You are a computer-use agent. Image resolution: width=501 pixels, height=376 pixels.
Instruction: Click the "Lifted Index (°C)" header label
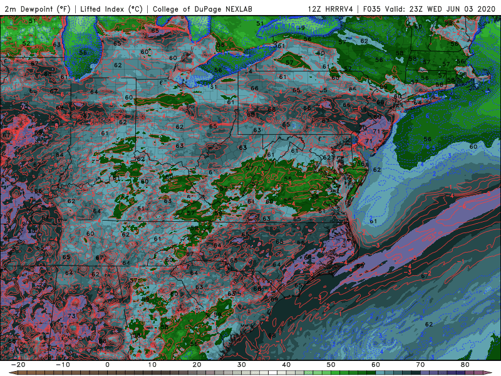(x=111, y=9)
